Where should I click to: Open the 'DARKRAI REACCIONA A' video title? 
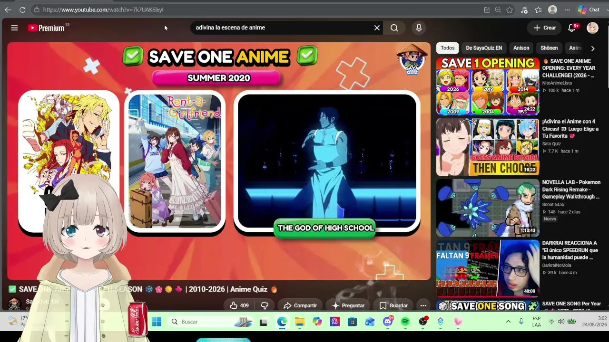point(570,250)
